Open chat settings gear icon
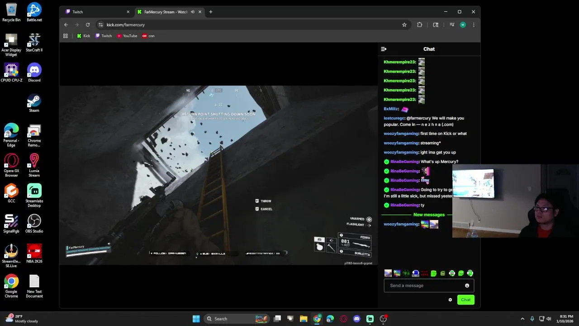This screenshot has width=579, height=326. click(450, 300)
